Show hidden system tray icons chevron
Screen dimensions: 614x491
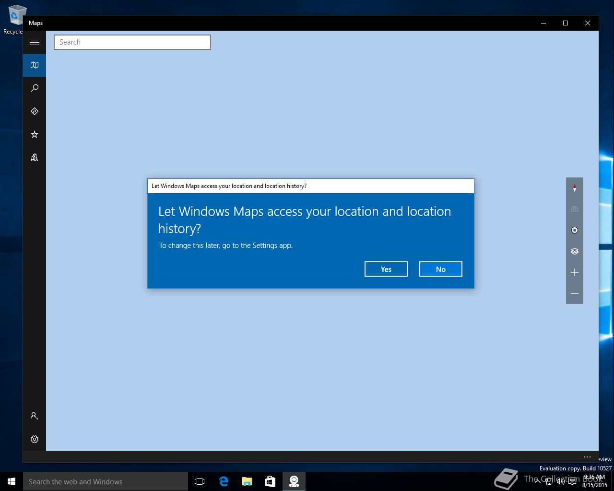[537, 481]
